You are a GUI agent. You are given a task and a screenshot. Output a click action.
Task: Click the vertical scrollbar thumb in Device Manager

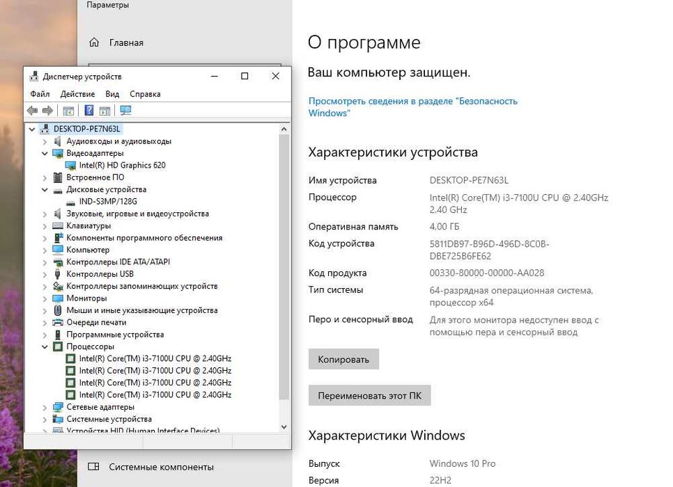tap(284, 266)
